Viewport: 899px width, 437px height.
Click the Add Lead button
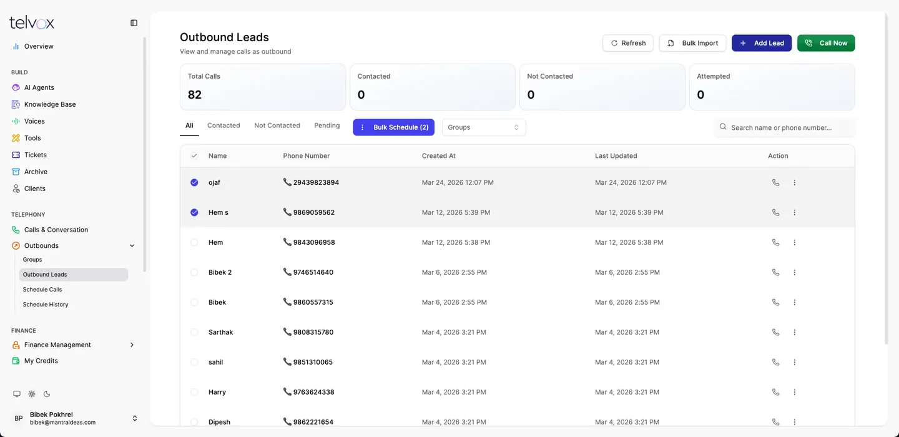[x=762, y=43]
